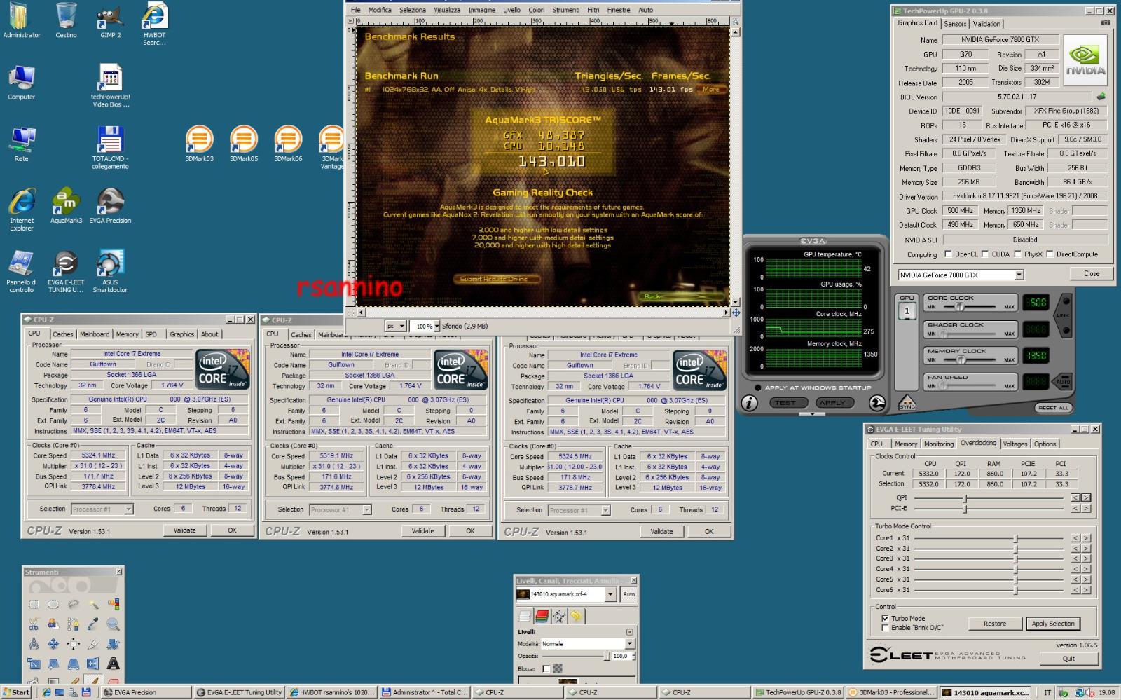Click Apply Selection in E-LEET
The image size is (1121, 700).
[x=1053, y=624]
